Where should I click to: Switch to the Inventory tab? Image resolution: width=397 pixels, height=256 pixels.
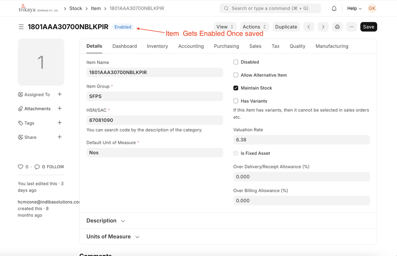(157, 46)
